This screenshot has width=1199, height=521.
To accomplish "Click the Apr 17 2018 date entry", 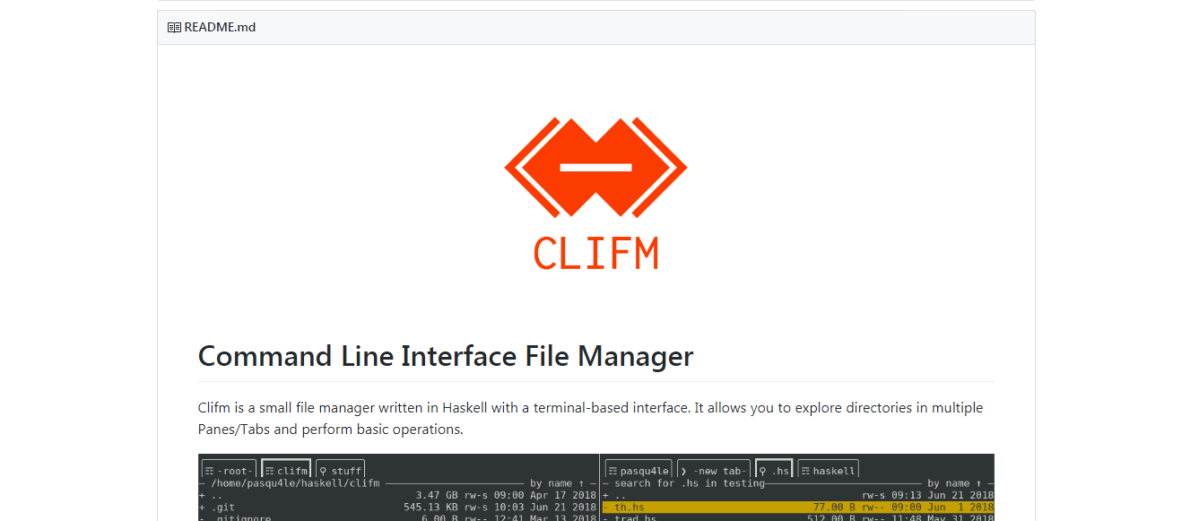I will tap(562, 495).
